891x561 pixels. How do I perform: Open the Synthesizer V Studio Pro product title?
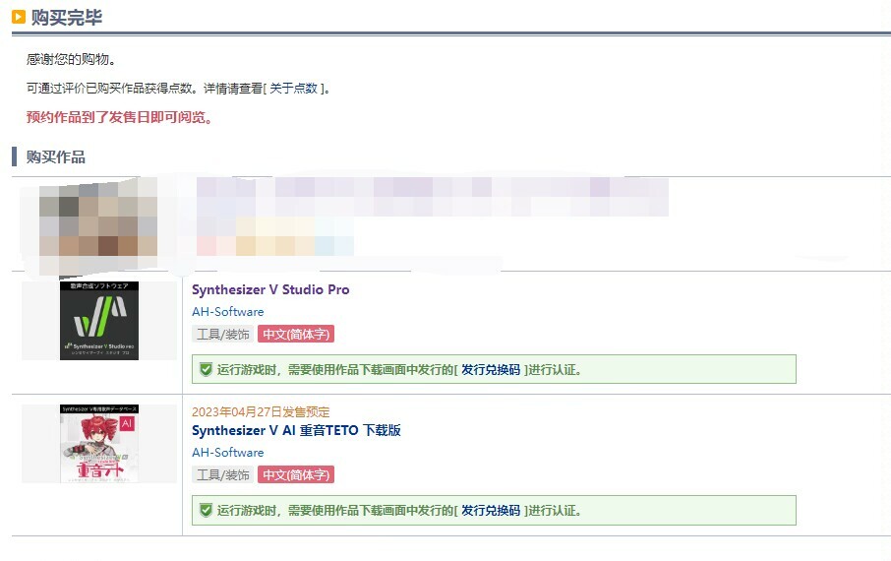[x=270, y=289]
